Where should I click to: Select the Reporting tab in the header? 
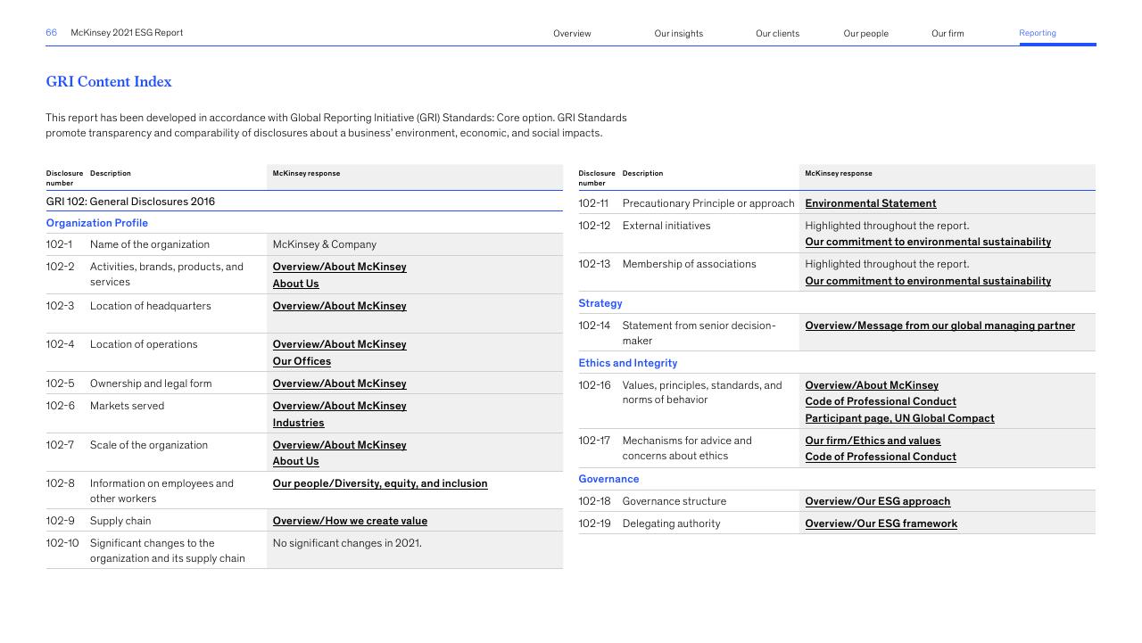point(1038,33)
